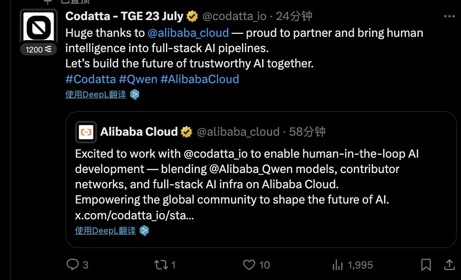This screenshot has width=461, height=280.
Task: Click the share upload icon
Action: (x=449, y=264)
